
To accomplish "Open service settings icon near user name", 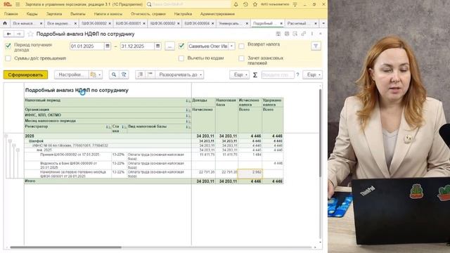I will coord(295,4).
